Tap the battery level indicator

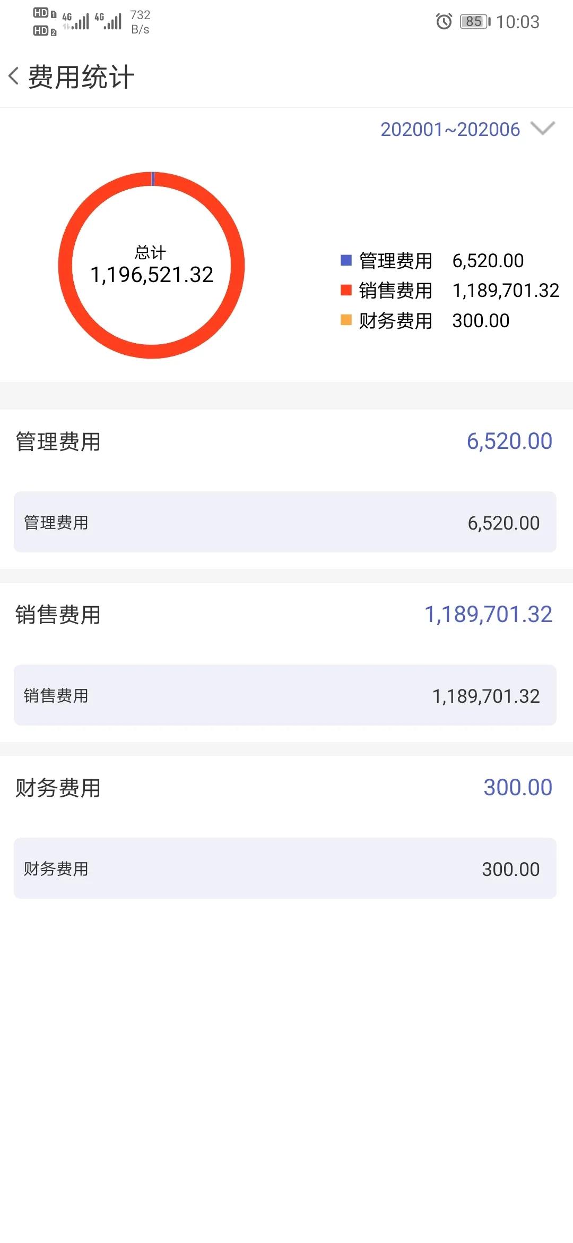pos(475,22)
